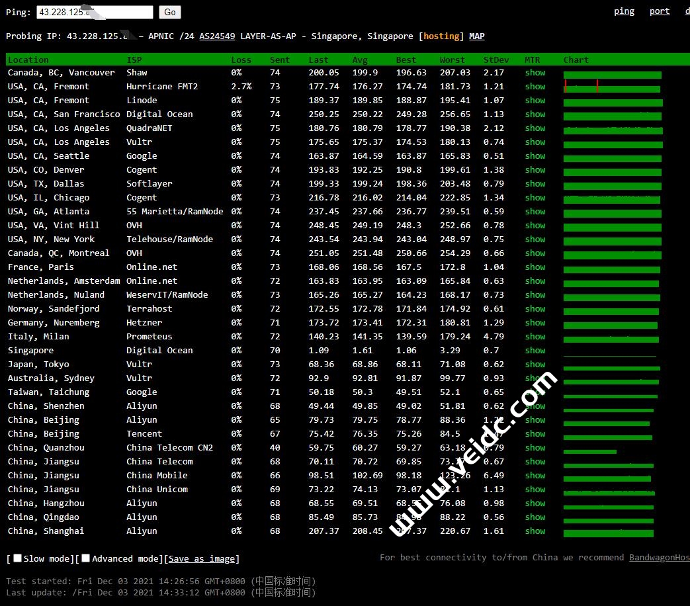Click the Test started timestamp line
The height and width of the screenshot is (606, 690).
(161, 581)
